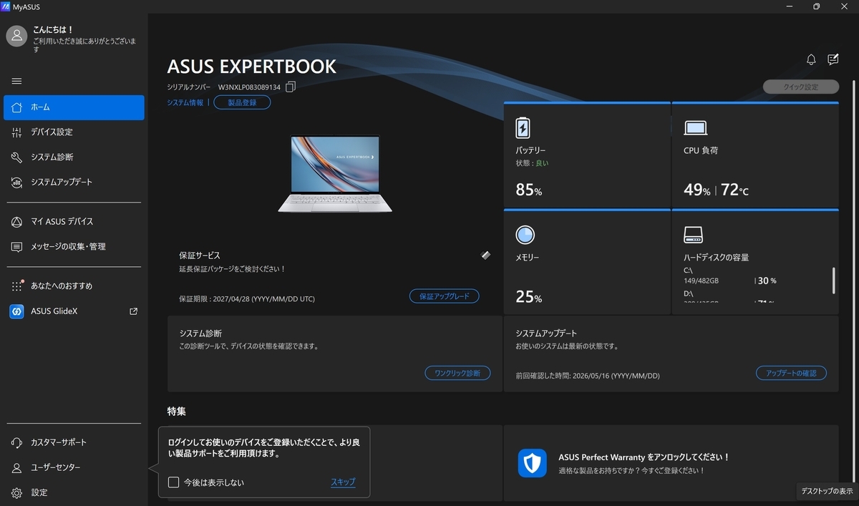Open the ASUS GlideX external link icon
This screenshot has width=859, height=506.
pos(133,311)
